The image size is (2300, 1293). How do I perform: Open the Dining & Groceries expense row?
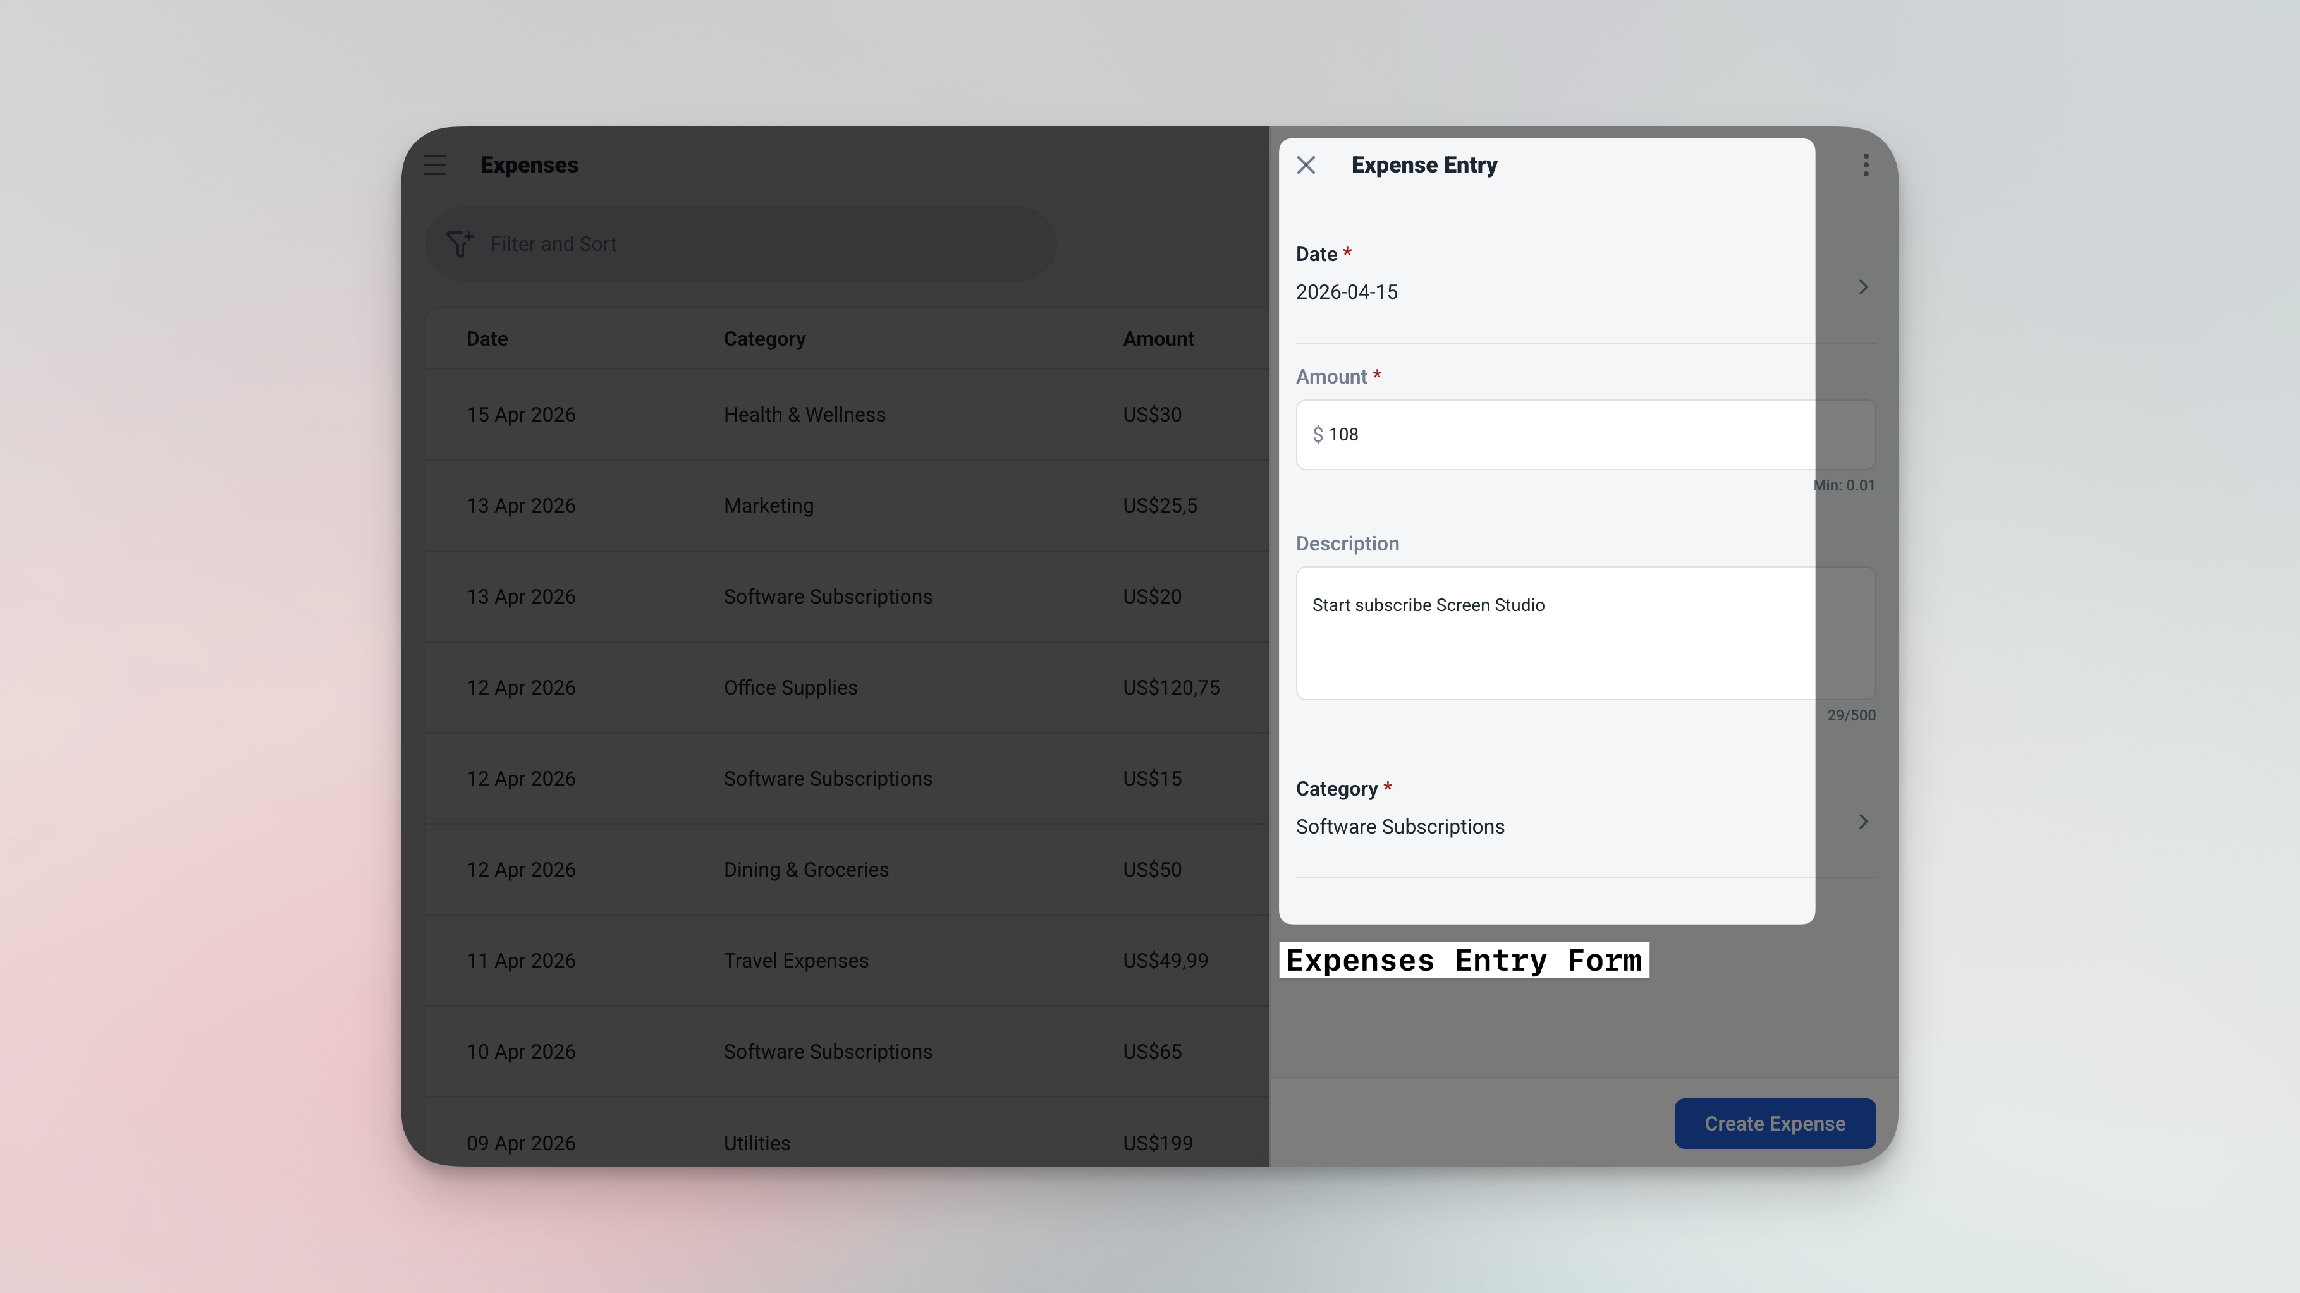847,870
